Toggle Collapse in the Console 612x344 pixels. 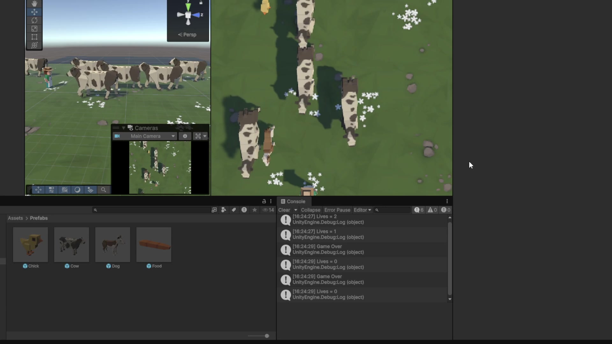(310, 210)
